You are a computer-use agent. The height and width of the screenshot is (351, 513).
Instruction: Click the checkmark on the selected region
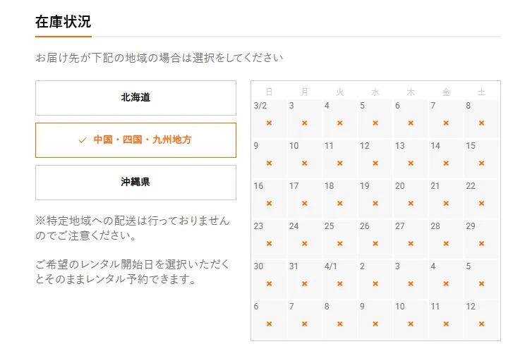pyautogui.click(x=83, y=140)
